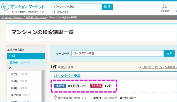Click the address 東京都江東区東雲1-9-4
177x102 pixels.
coord(72,98)
